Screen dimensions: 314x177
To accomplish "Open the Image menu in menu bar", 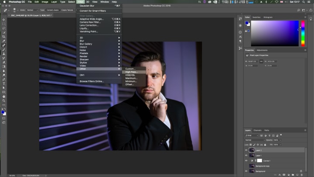I will pyautogui.click(x=45, y=2).
